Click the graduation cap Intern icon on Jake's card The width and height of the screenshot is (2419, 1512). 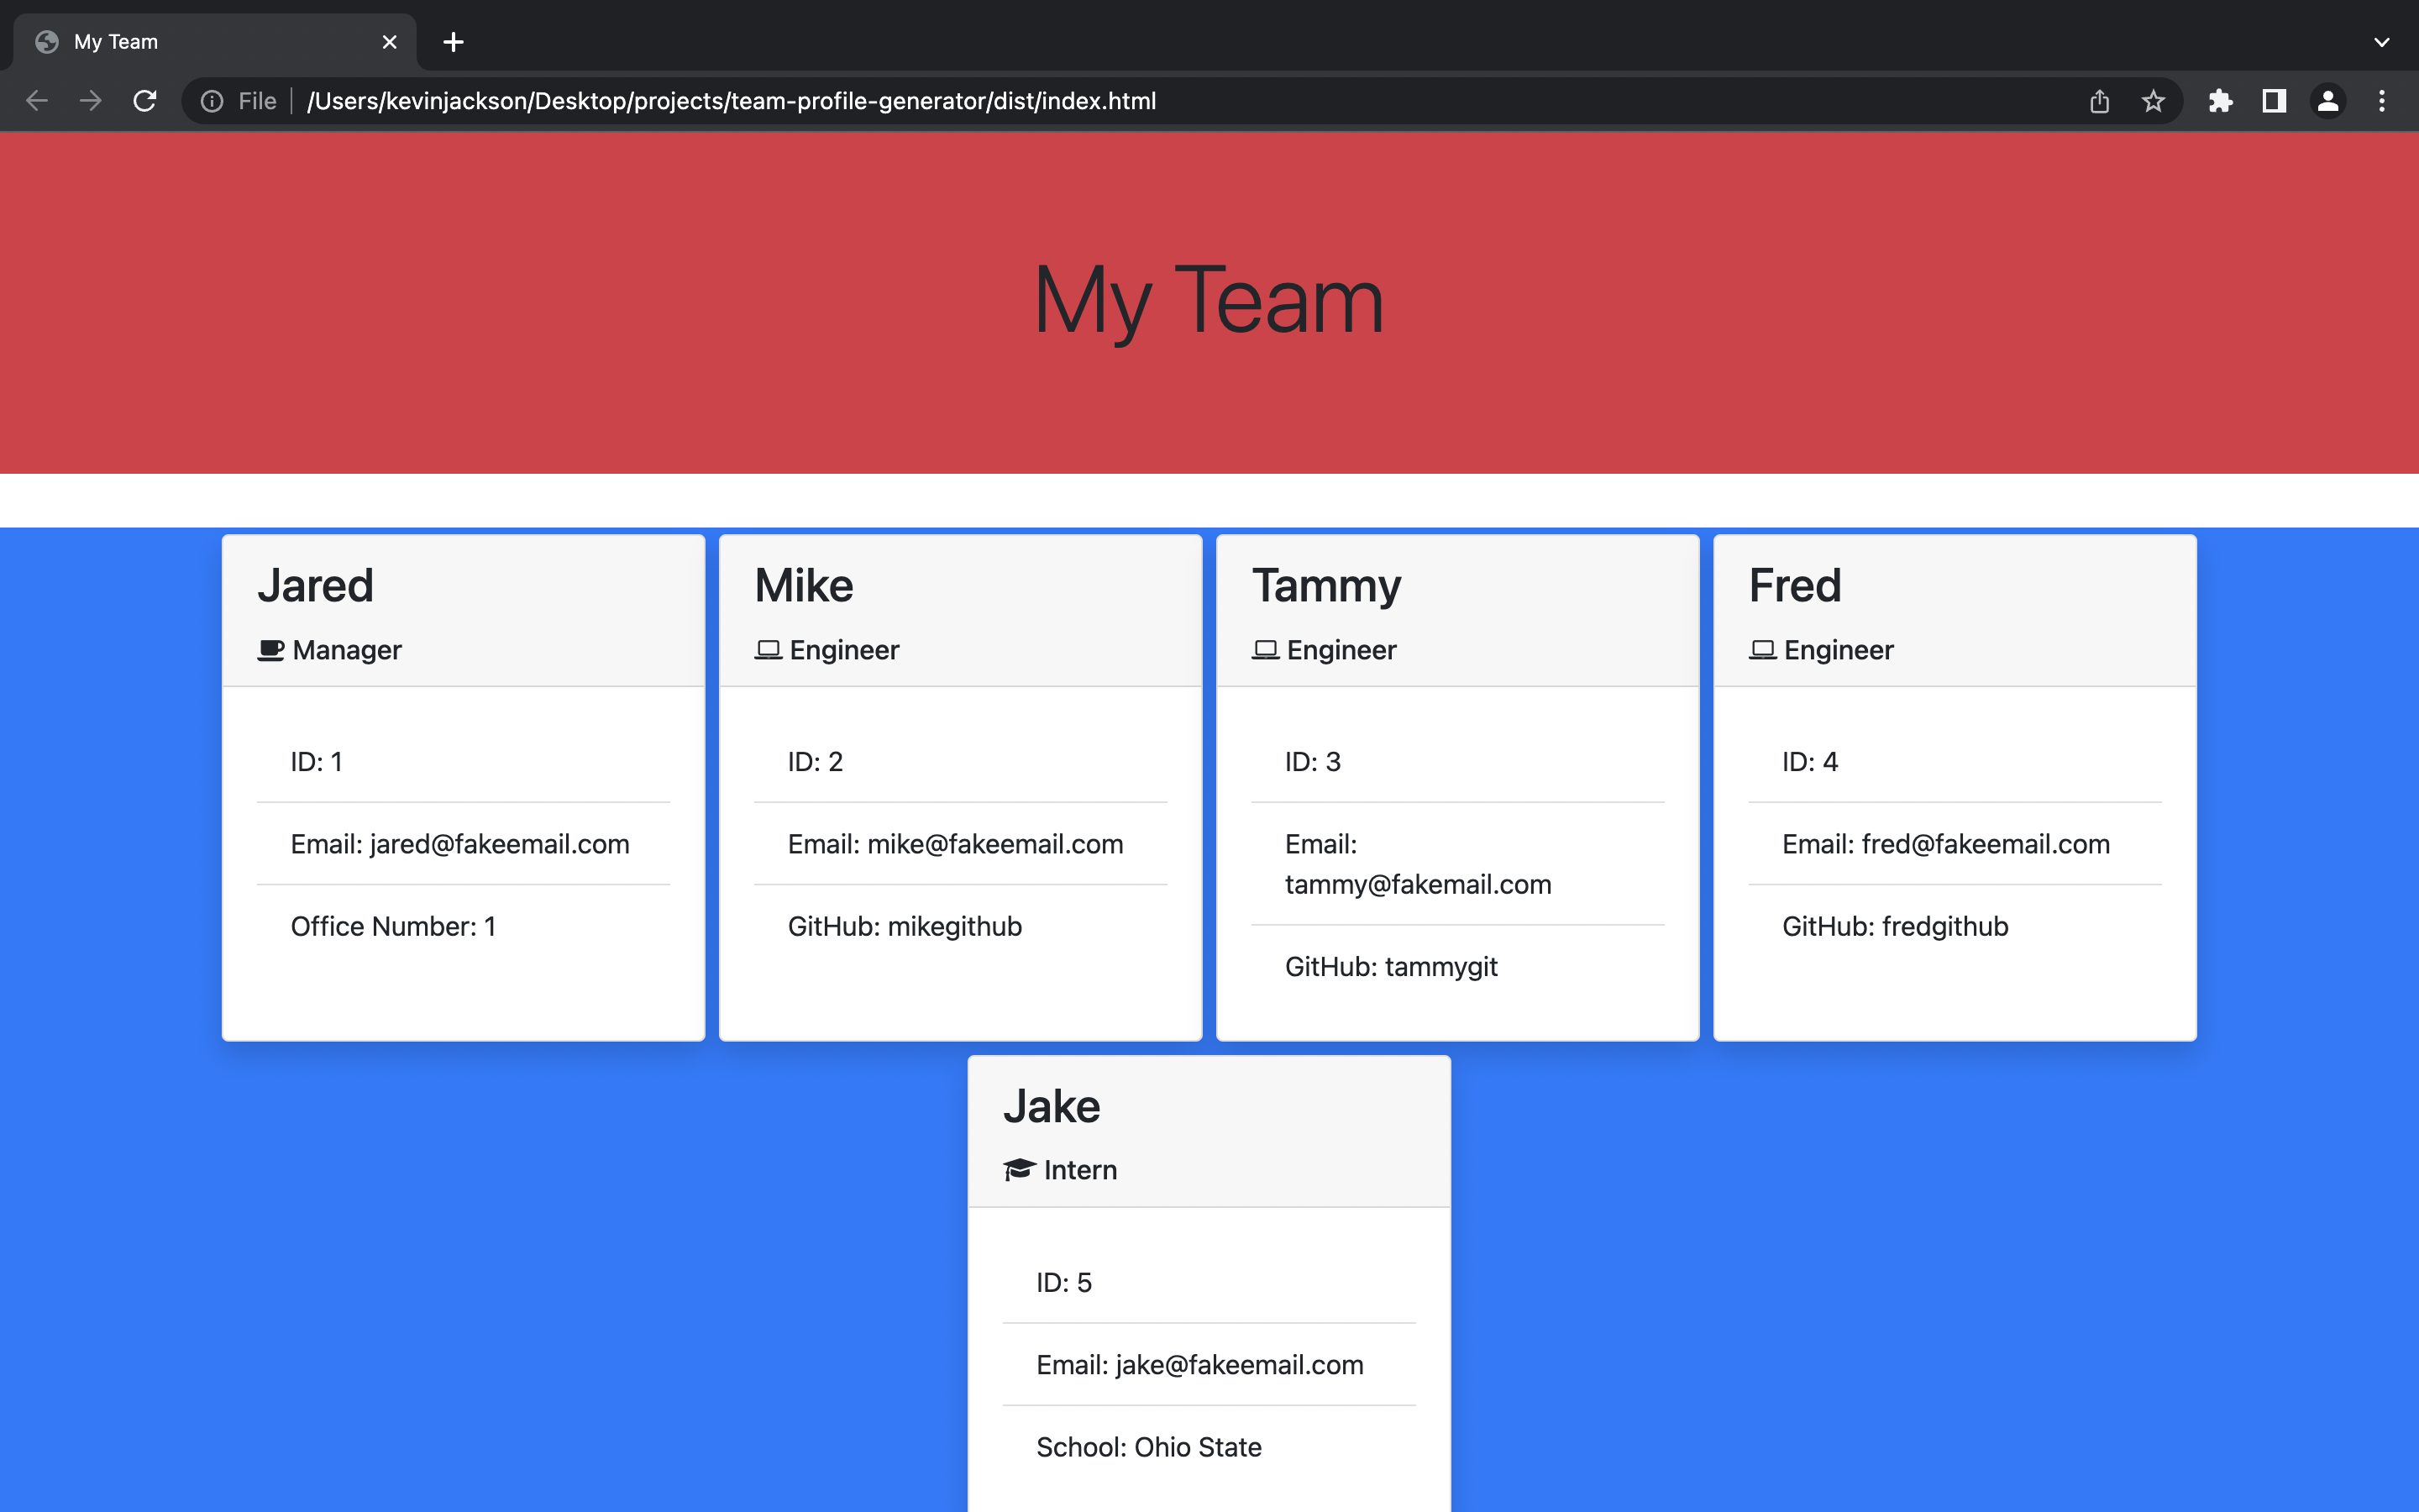(1019, 1169)
